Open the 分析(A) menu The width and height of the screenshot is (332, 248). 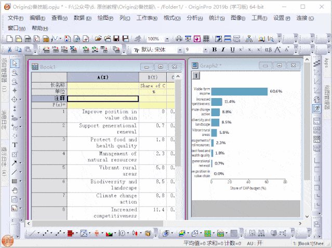click(x=195, y=18)
